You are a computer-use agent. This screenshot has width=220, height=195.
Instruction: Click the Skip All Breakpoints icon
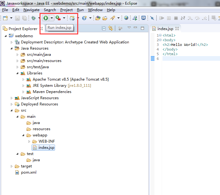tap(152, 18)
